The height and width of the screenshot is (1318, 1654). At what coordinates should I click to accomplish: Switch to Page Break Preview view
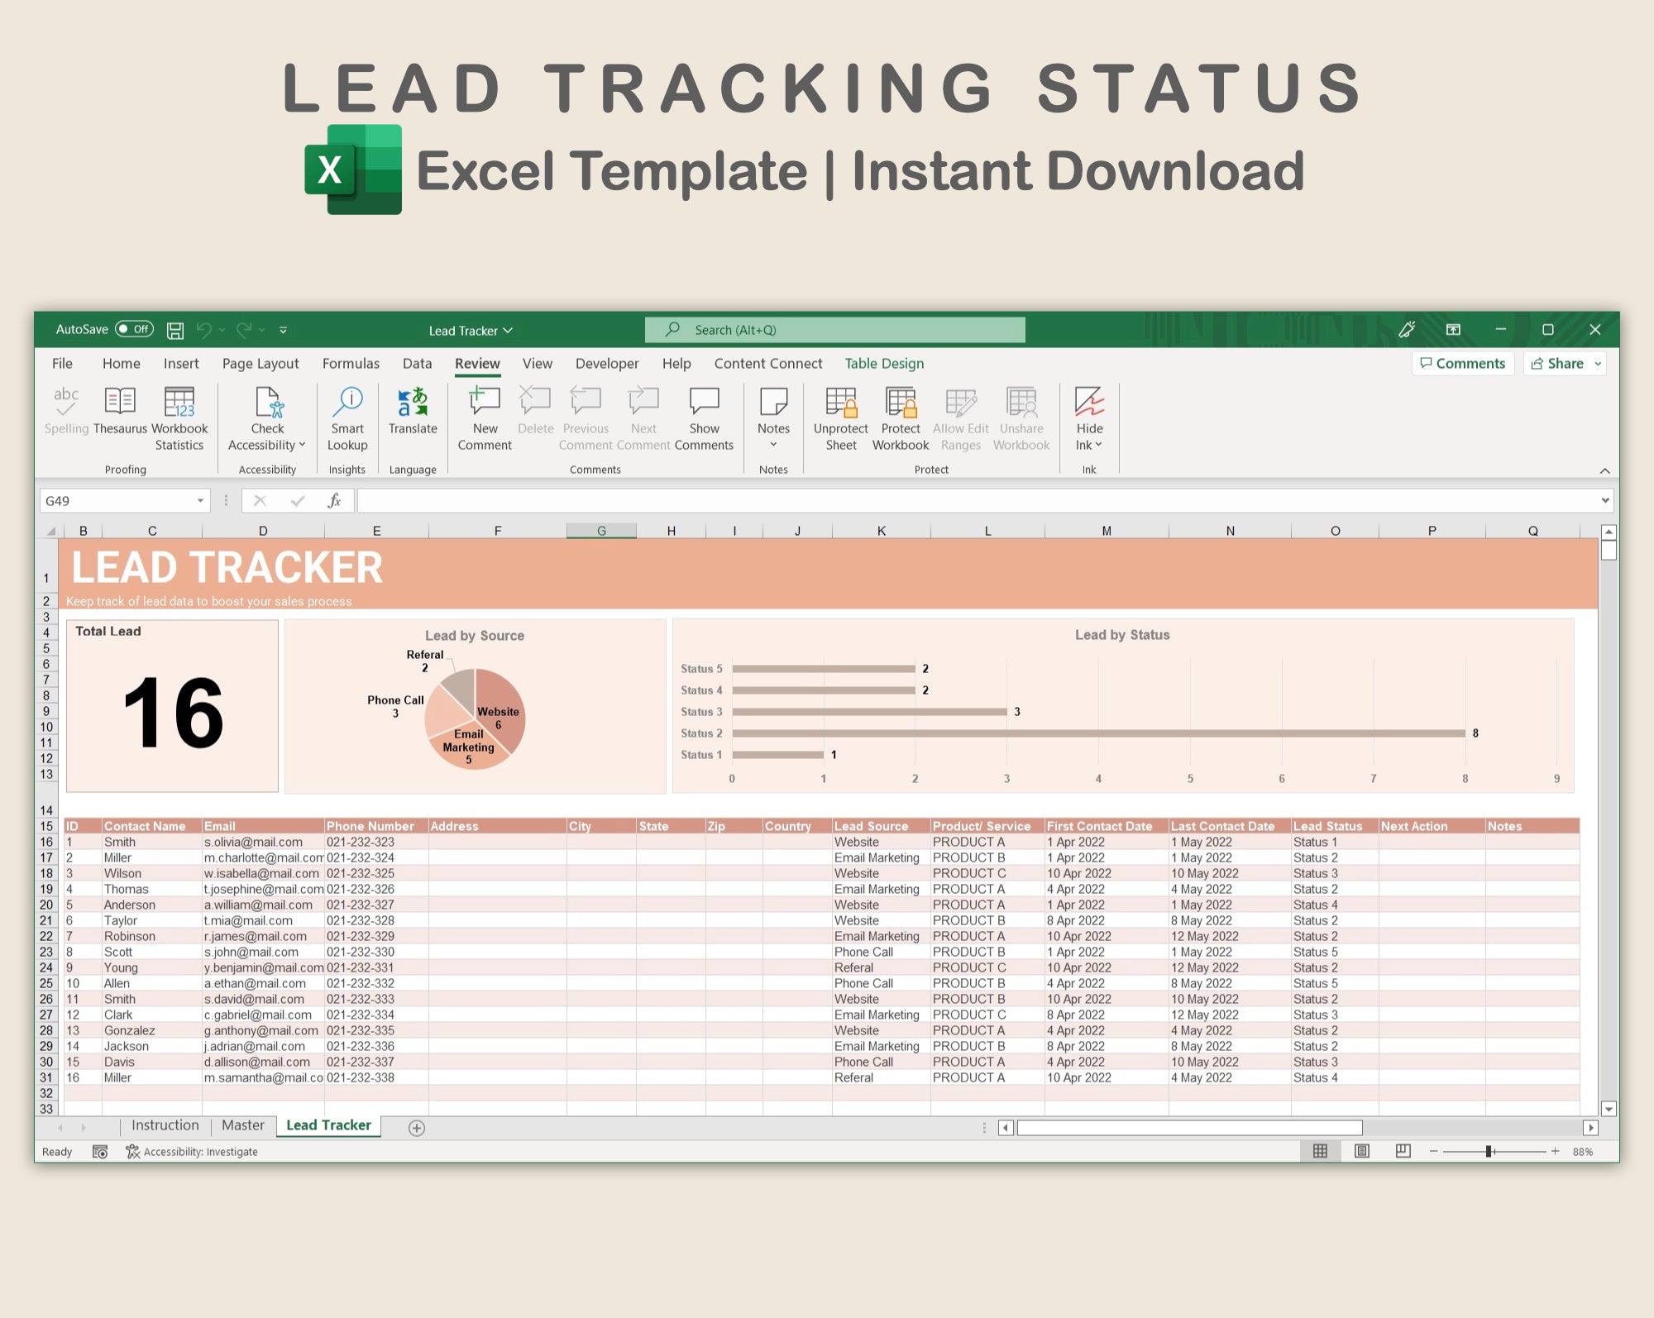[1403, 1151]
